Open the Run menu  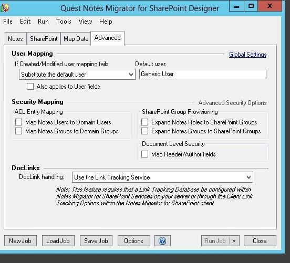click(43, 22)
